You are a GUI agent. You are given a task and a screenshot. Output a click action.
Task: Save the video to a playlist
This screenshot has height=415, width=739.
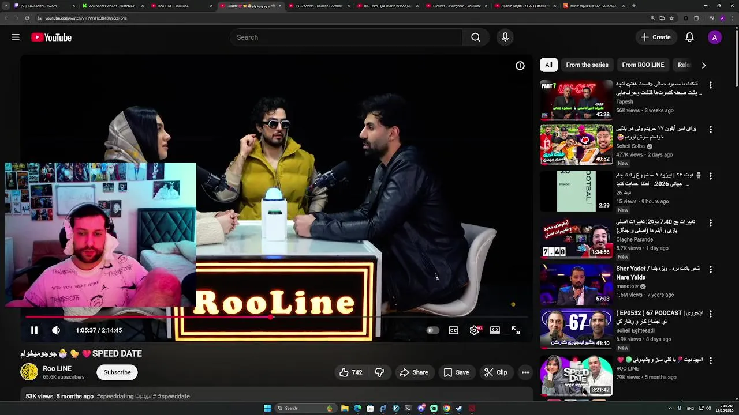tap(456, 372)
